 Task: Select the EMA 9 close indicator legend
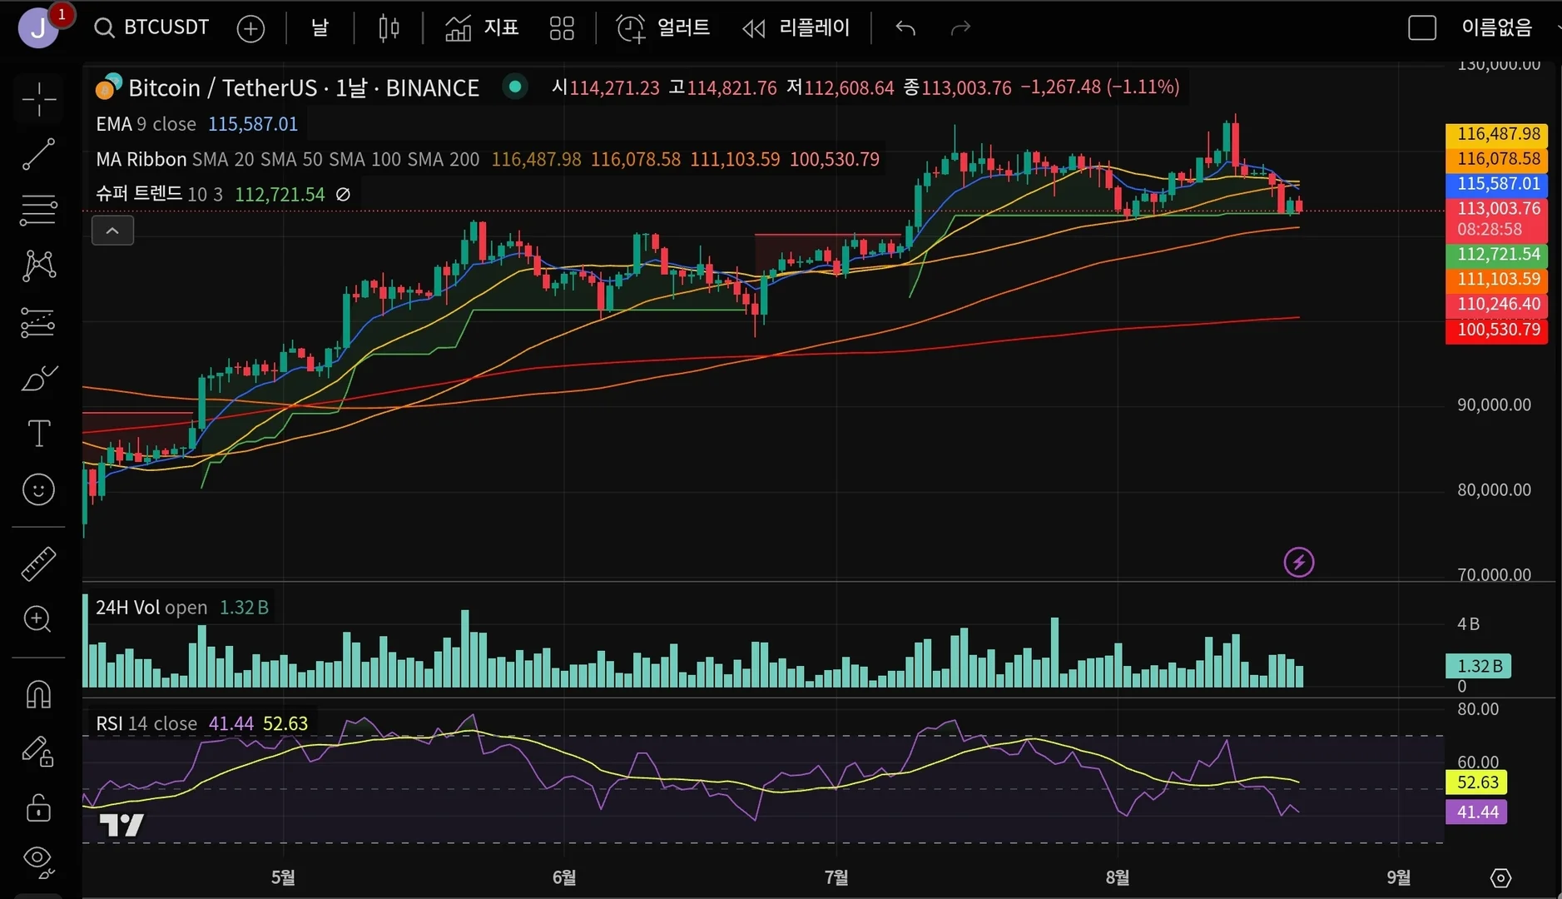[x=146, y=124]
